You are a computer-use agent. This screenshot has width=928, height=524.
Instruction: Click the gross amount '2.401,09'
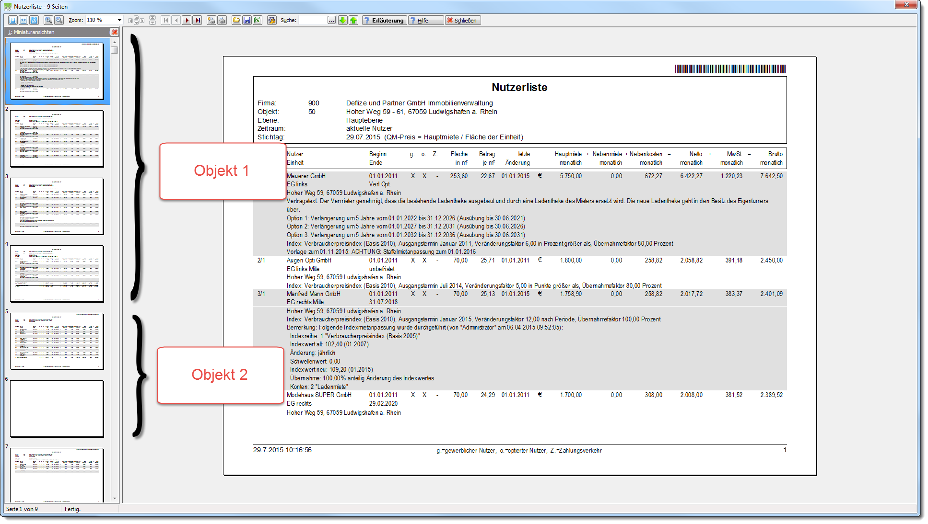(x=771, y=294)
